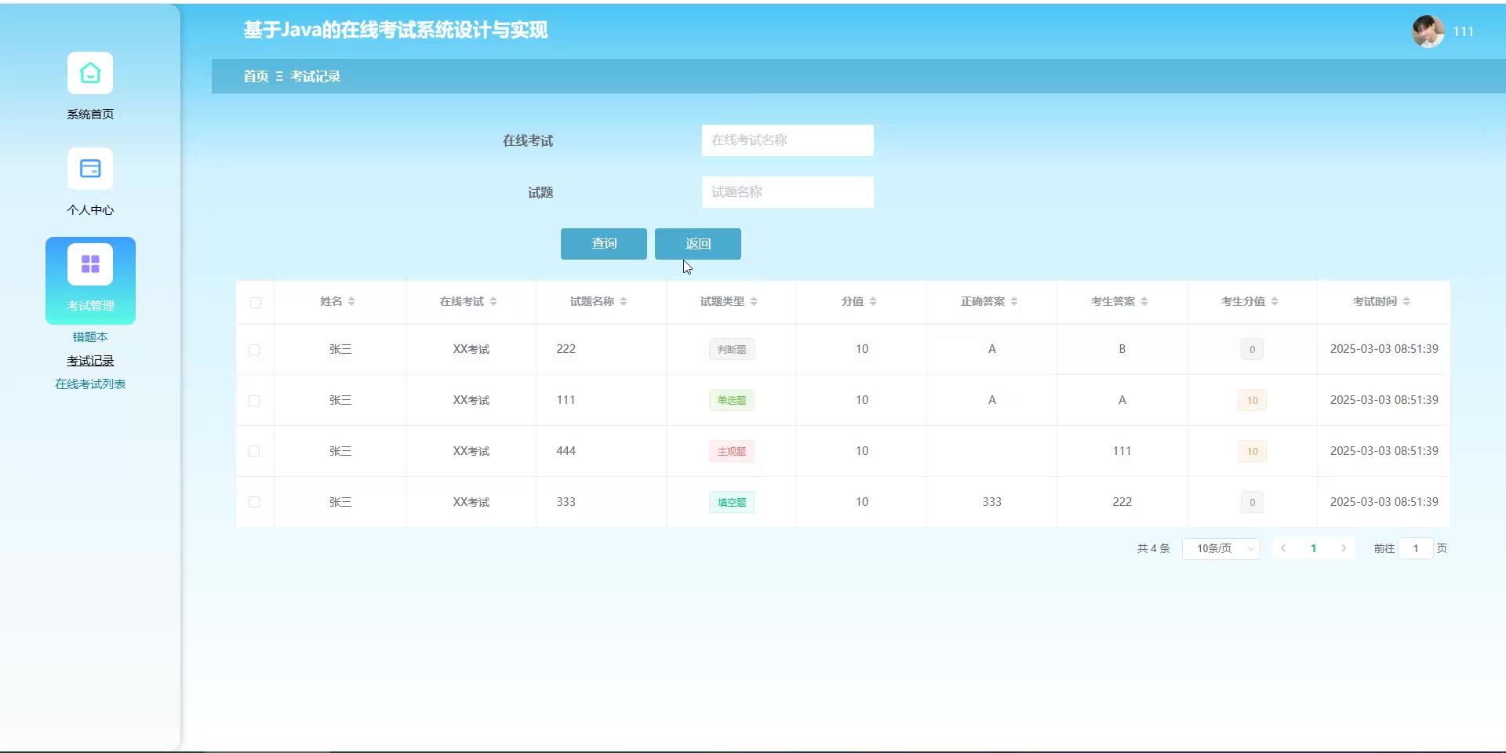Viewport: 1506px width, 753px height.
Task: Sort table by 考试时间 column arrows
Action: [x=1406, y=302]
